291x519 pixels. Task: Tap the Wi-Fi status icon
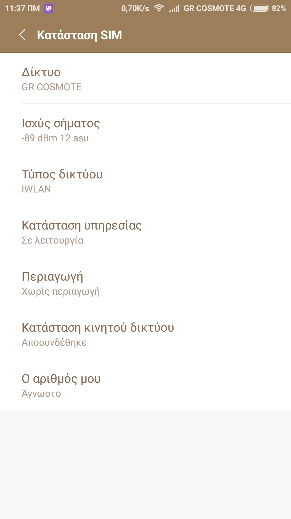pyautogui.click(x=159, y=8)
